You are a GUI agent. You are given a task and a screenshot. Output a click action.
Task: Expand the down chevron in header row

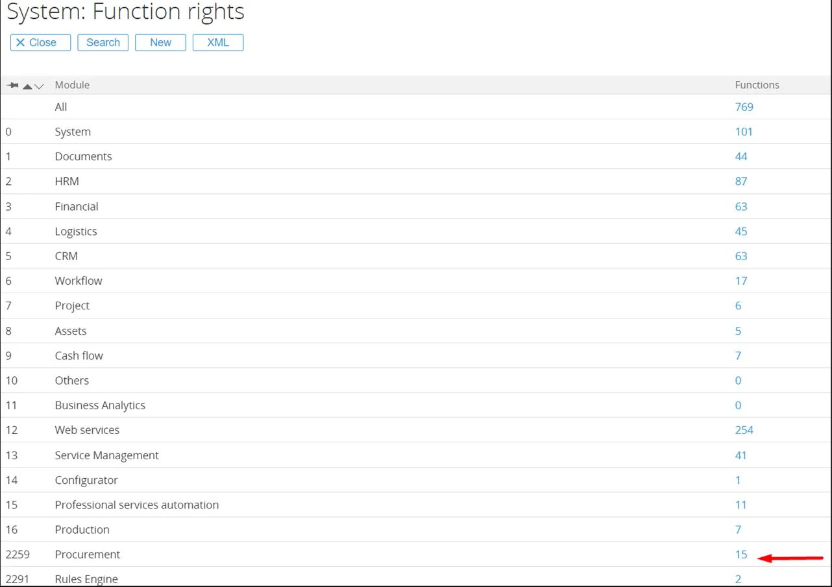39,86
